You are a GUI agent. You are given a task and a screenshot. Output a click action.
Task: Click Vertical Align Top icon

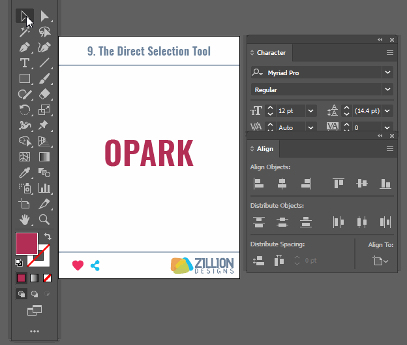pyautogui.click(x=338, y=184)
